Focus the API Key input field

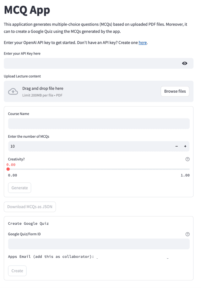94,63
